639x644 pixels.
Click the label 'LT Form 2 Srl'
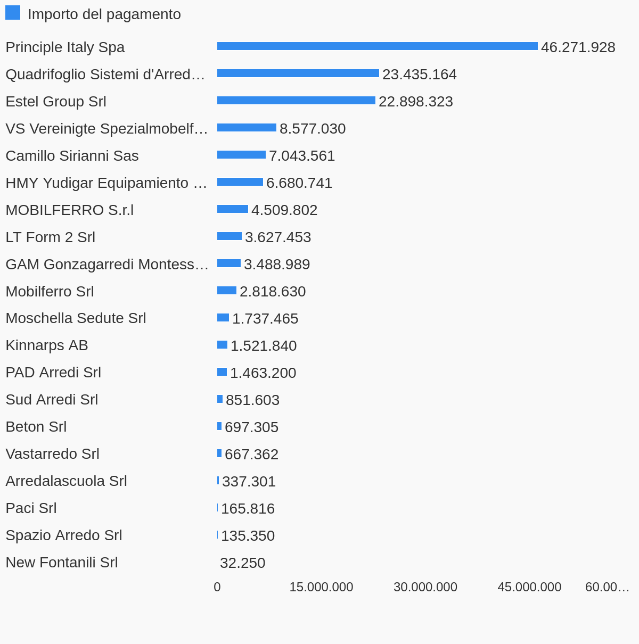click(51, 237)
